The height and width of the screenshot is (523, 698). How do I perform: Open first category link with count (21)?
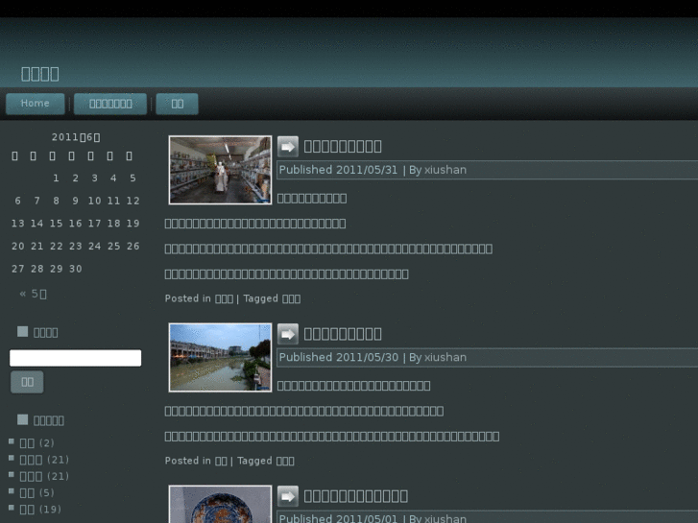pyautogui.click(x=31, y=460)
